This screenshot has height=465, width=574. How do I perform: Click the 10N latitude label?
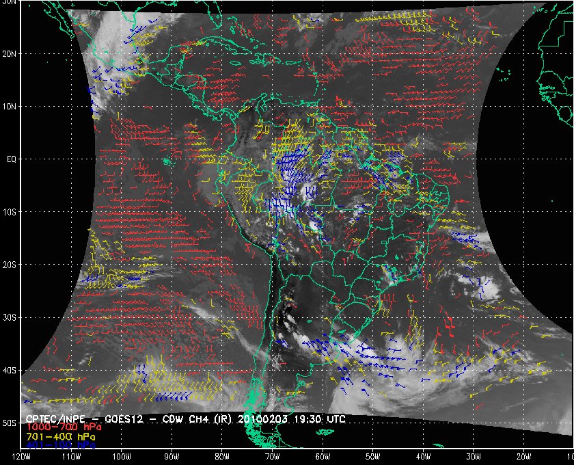(9, 107)
